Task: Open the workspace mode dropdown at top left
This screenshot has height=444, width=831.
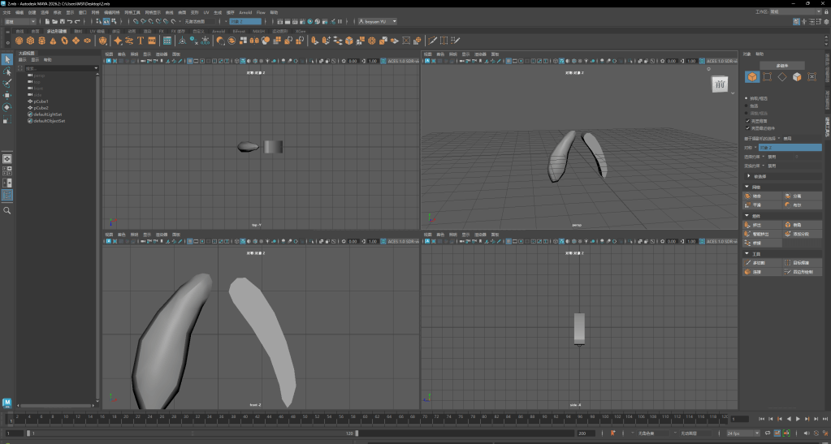Action: [x=19, y=22]
